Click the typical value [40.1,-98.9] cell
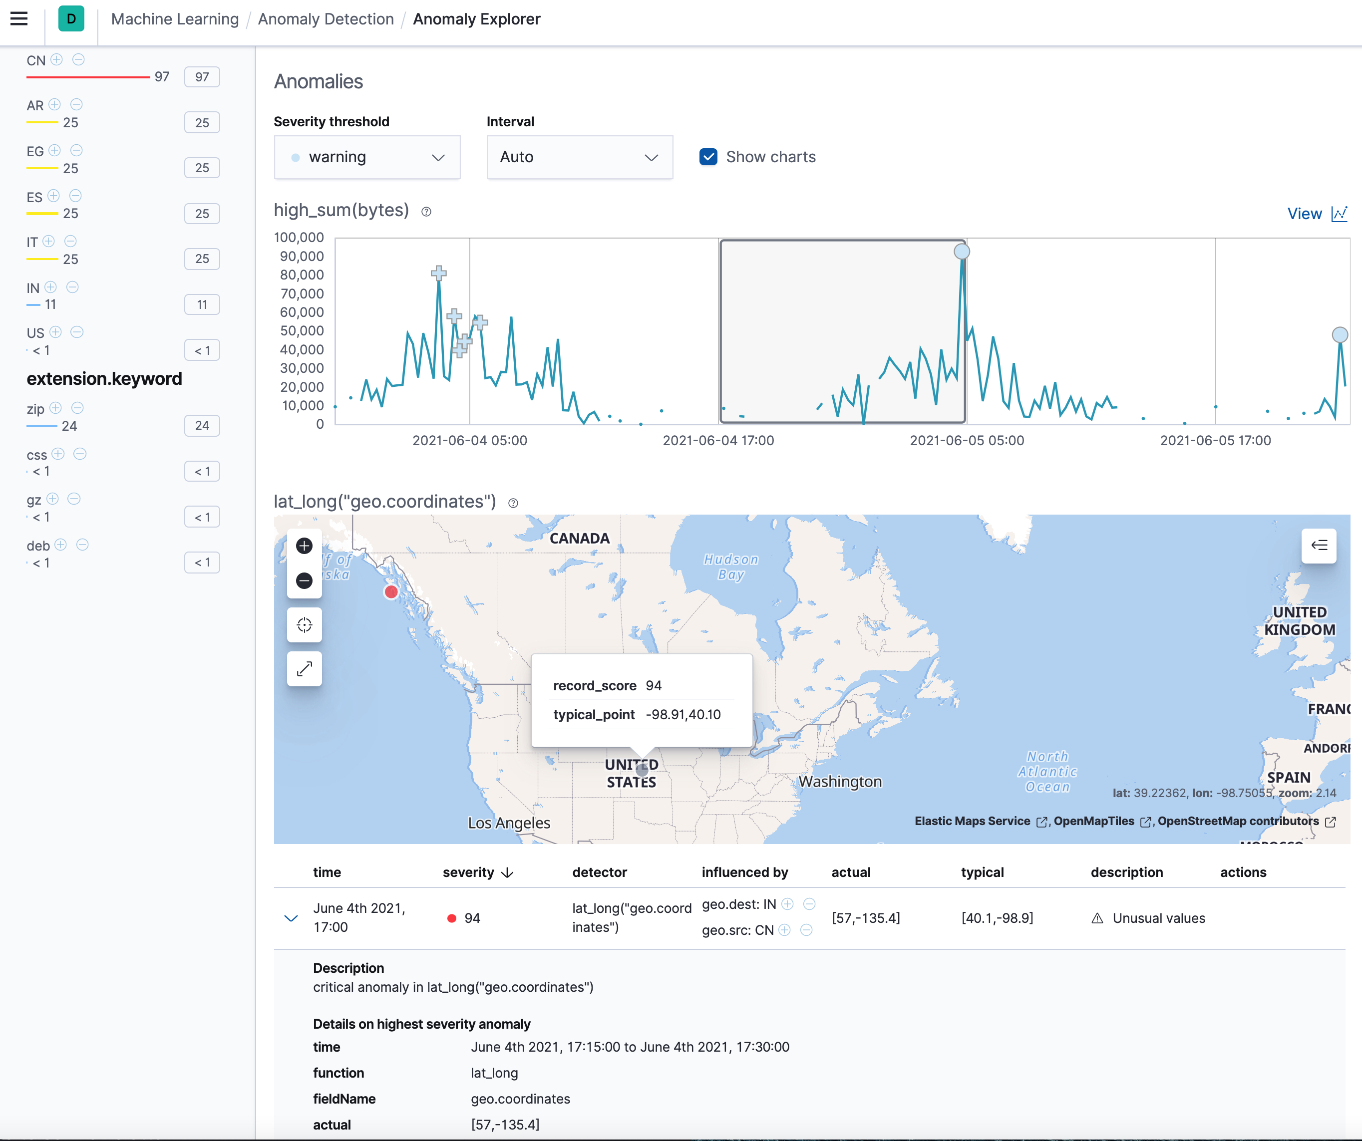 (x=998, y=918)
